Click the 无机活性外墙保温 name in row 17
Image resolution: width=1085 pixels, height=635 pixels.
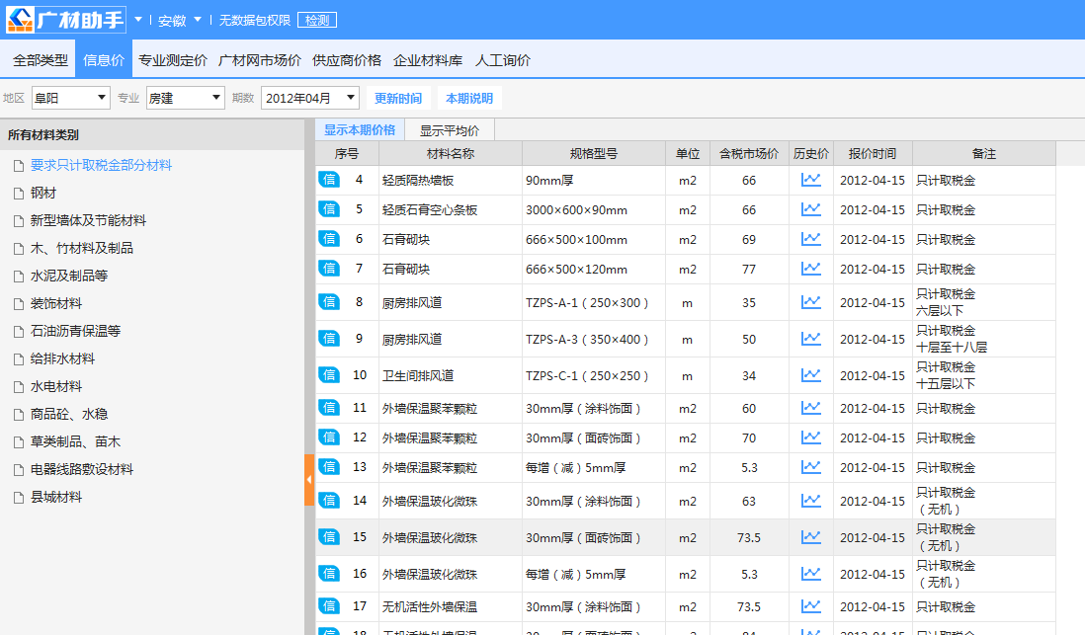point(430,606)
